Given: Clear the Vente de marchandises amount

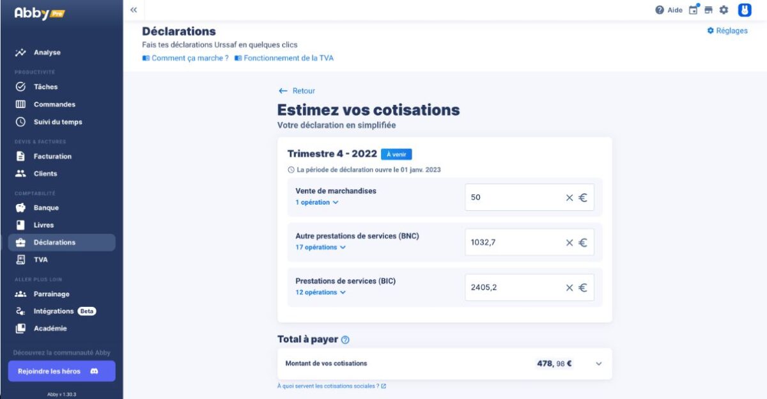Looking at the screenshot, I should coord(569,198).
